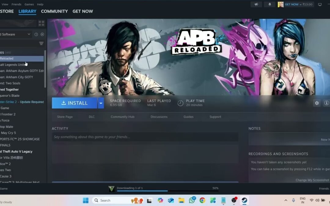The height and width of the screenshot is (206, 330).
Task: Open the Games menu
Action: (x=29, y=4)
